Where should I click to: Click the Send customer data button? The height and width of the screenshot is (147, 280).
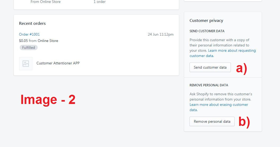(210, 67)
